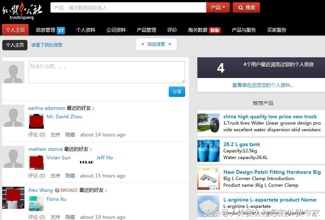Hide mathew stance's post via 隐藏

[70, 176]
